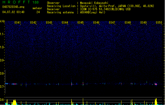Click time marker 0341
Screen dimensions: 165x105
(x=18, y=23)
